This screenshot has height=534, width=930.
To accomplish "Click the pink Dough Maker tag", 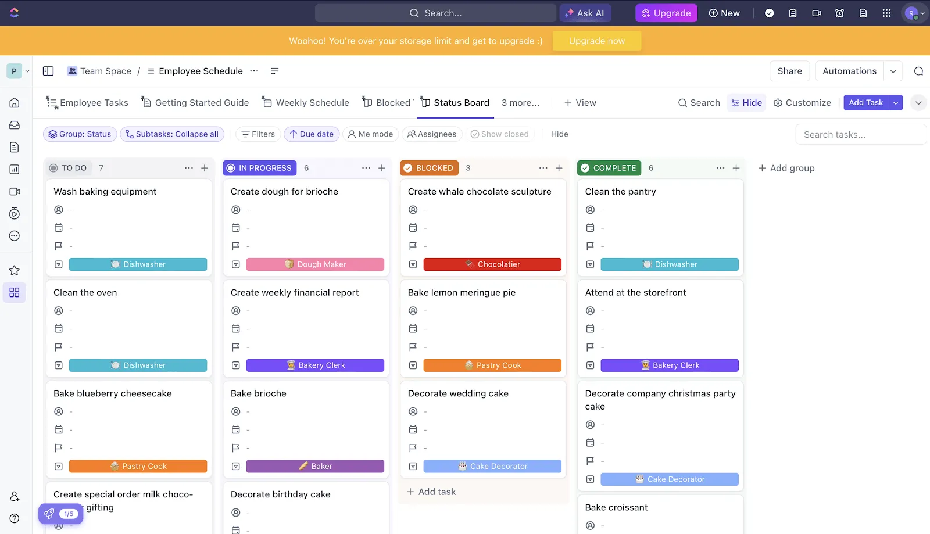I will click(315, 264).
